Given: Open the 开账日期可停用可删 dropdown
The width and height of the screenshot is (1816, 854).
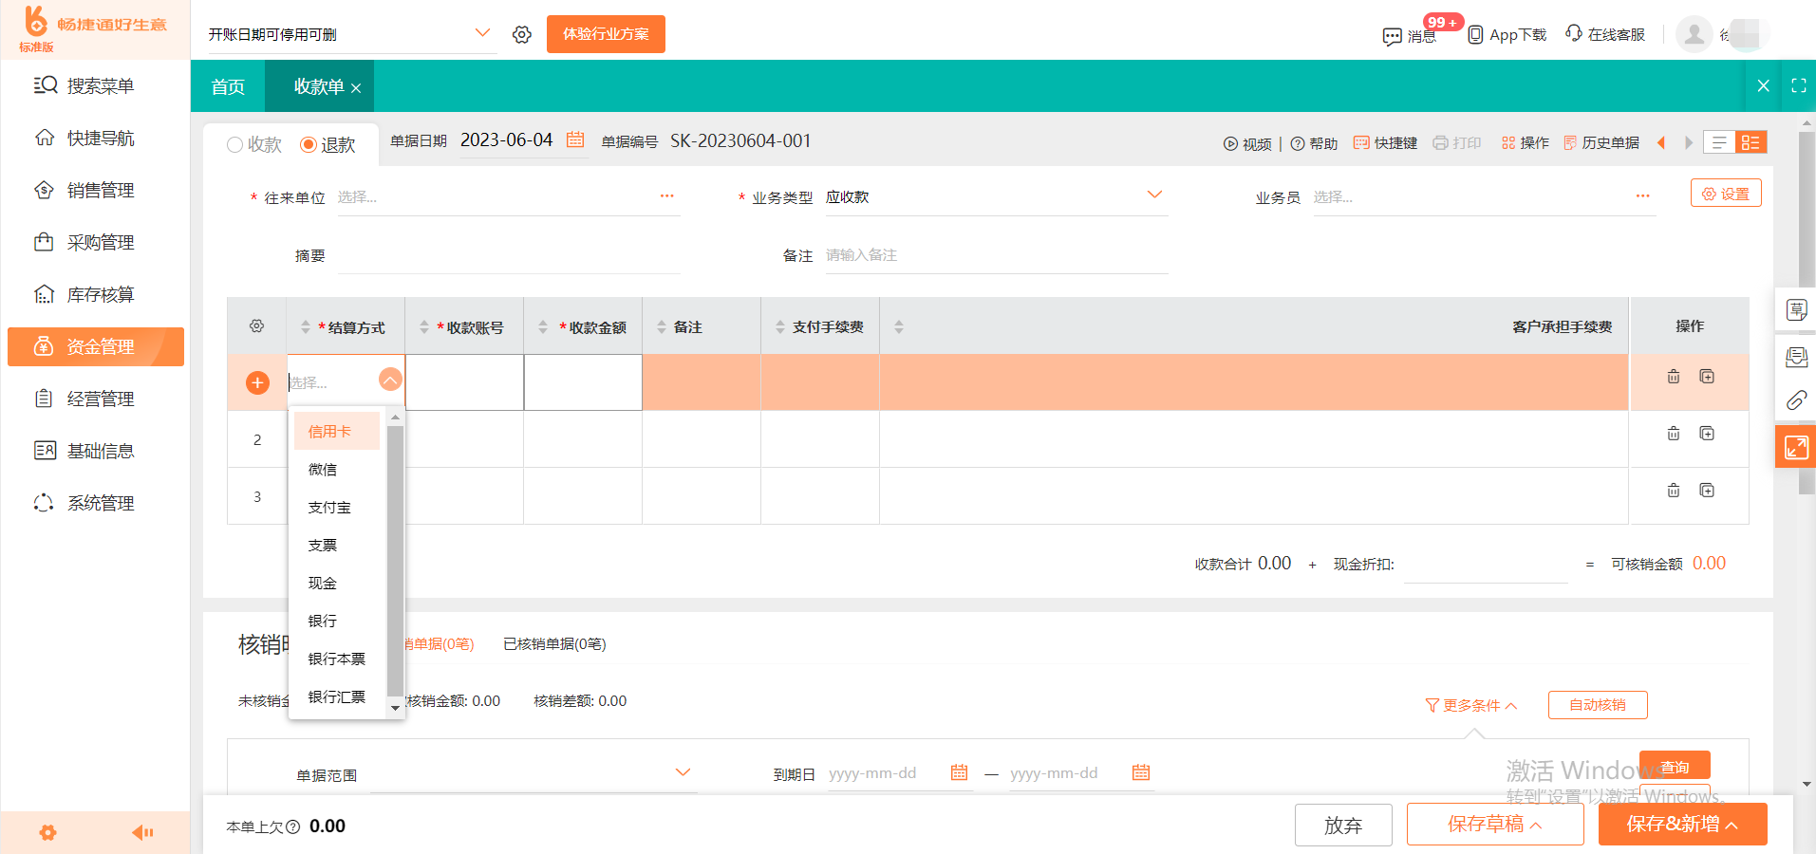Looking at the screenshot, I should tap(483, 33).
